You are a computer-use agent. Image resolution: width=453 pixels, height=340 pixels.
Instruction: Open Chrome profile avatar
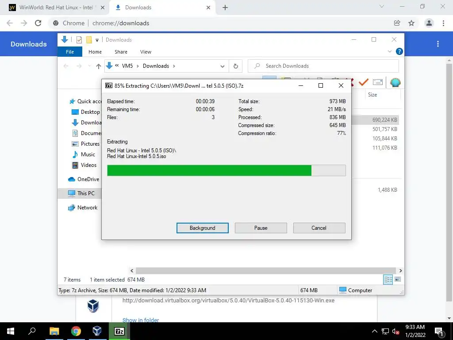tap(429, 23)
